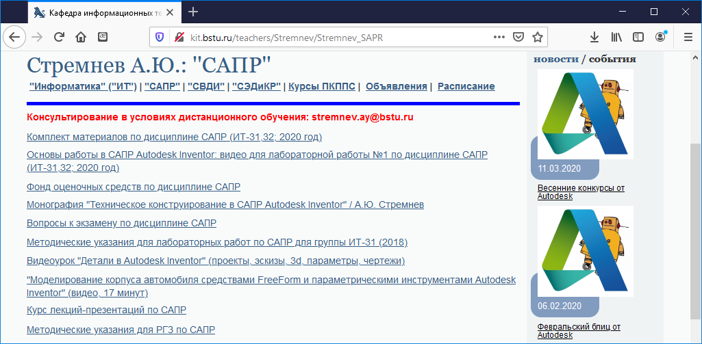Minimize the Firefox window
This screenshot has width=702, height=344.
[x=623, y=12]
